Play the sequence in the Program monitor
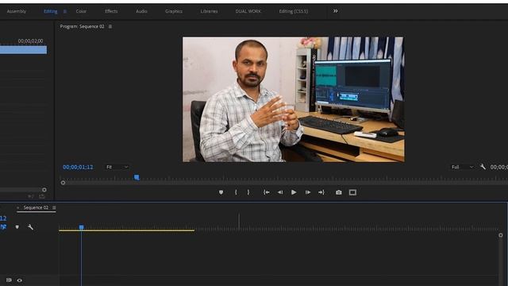 pos(294,192)
